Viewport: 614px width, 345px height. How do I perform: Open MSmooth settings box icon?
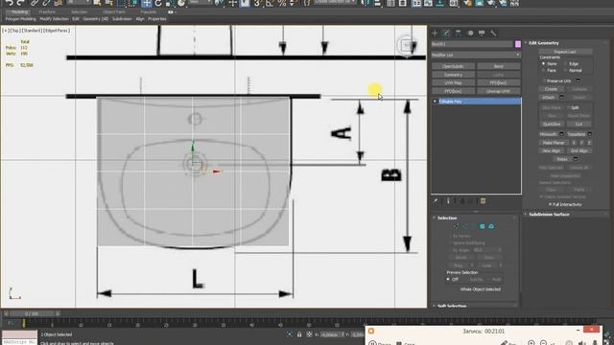click(x=561, y=134)
